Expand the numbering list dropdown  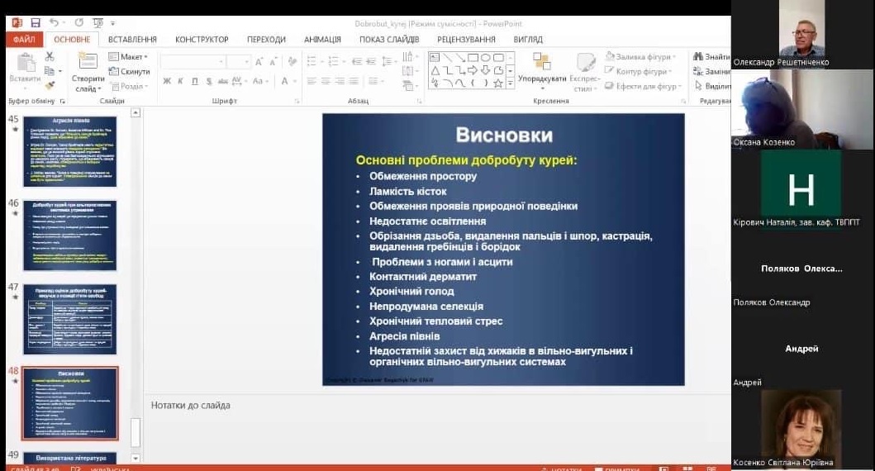[343, 61]
